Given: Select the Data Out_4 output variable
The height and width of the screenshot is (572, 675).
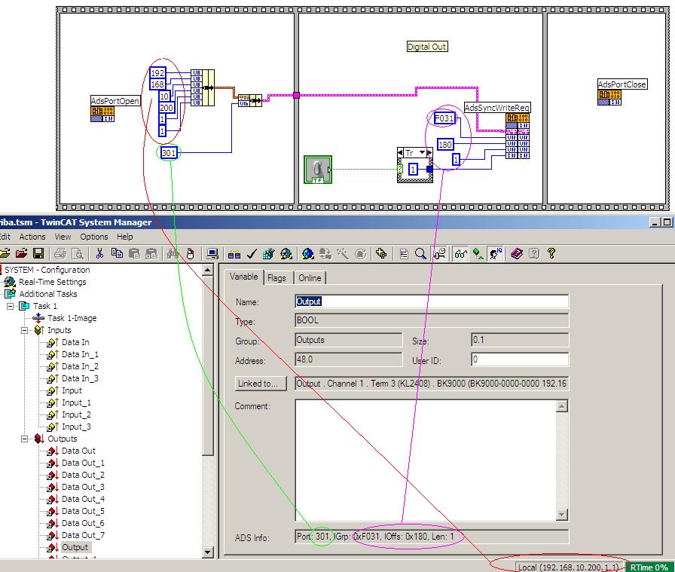Looking at the screenshot, I should click(x=83, y=499).
